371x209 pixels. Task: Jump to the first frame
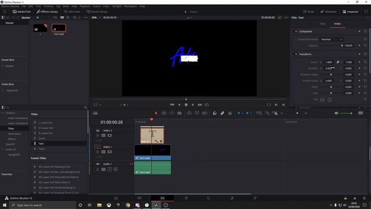pos(172,105)
